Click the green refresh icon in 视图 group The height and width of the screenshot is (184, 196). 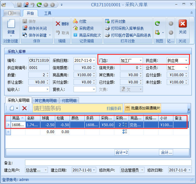tap(157, 23)
